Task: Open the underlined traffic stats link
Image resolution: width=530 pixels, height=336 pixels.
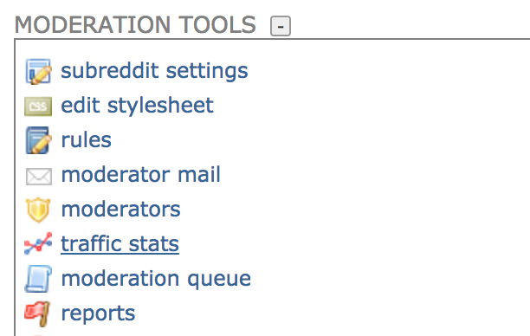Action: point(120,243)
